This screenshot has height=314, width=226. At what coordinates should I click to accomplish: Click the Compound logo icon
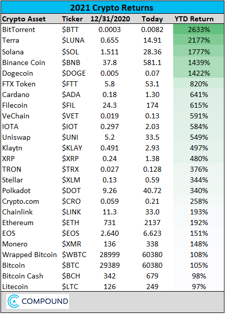13,301
